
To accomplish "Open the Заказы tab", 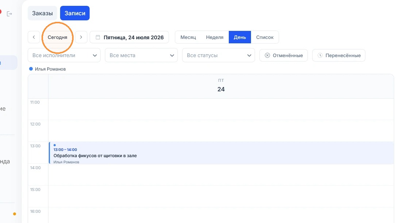I will tap(42, 13).
